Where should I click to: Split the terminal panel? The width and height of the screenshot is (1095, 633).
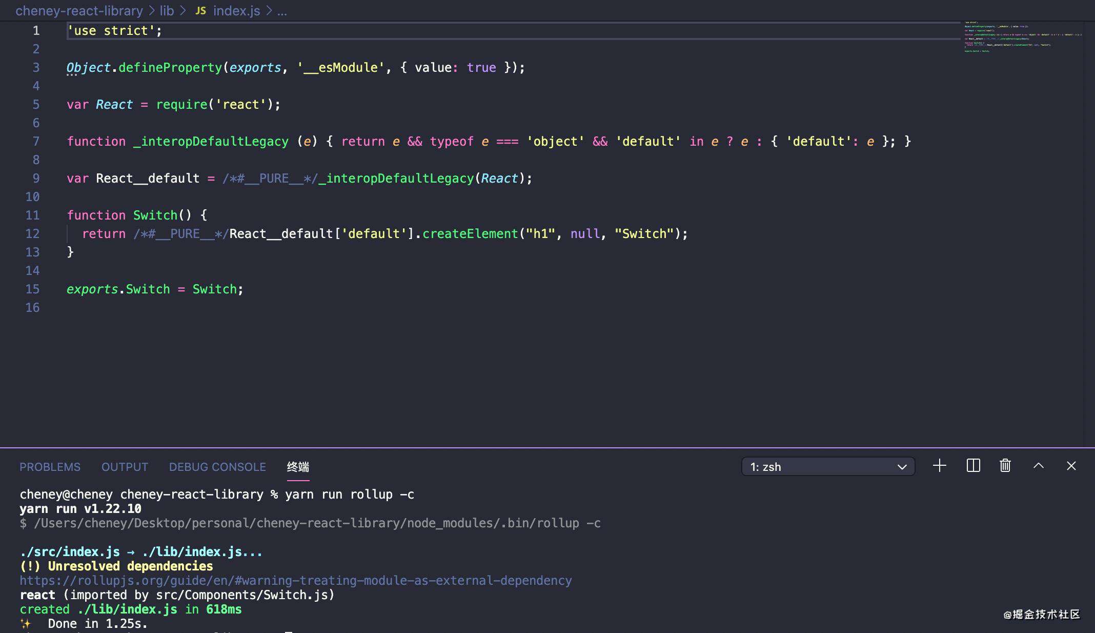(973, 466)
